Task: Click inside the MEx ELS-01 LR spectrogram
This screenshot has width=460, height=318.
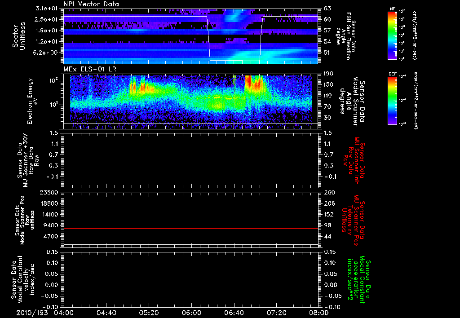Action: pos(190,101)
